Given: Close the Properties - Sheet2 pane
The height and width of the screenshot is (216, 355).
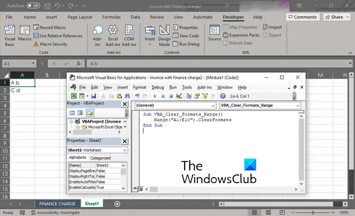Looking at the screenshot, I should pyautogui.click(x=125, y=141).
